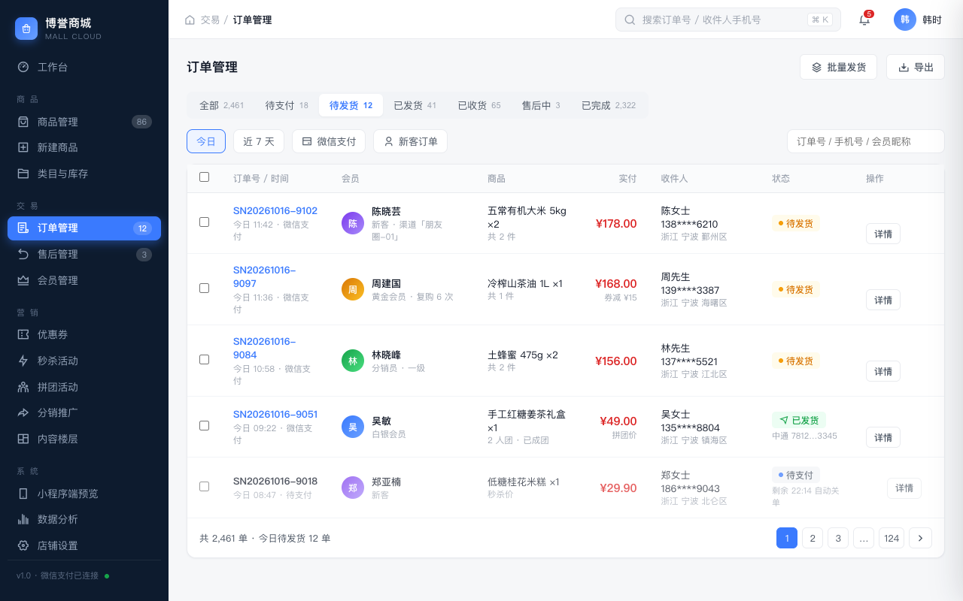Click 韩 user avatar
963x601 pixels.
click(905, 20)
